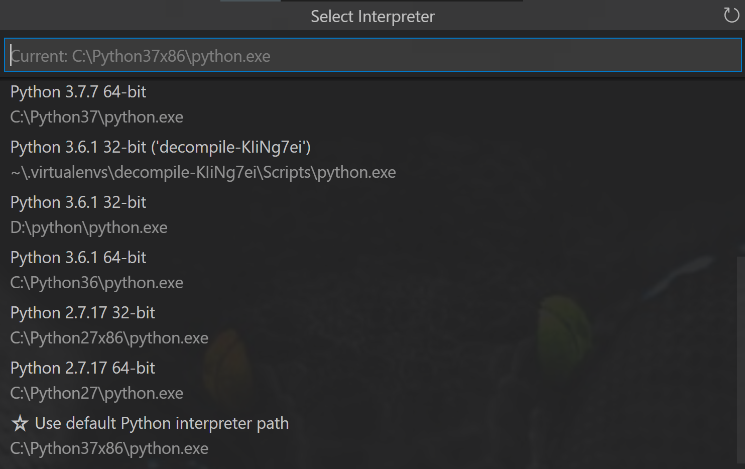Choose Python 2.7.17 64-bit interpreter
Screen dimensions: 745x469
click(82, 368)
